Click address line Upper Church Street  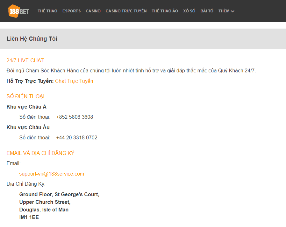(45, 202)
